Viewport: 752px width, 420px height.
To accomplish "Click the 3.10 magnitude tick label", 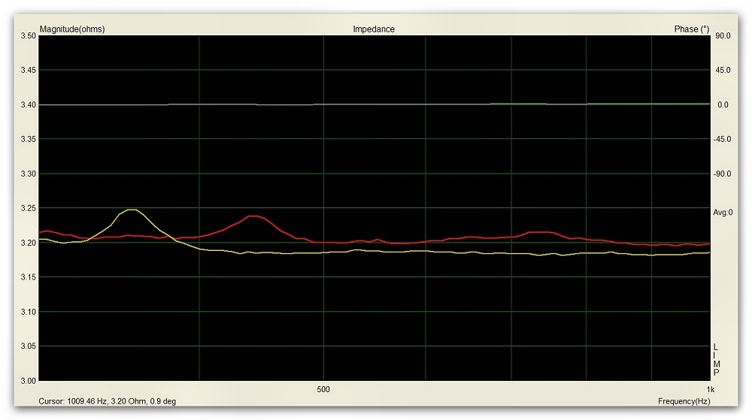I will pos(28,312).
